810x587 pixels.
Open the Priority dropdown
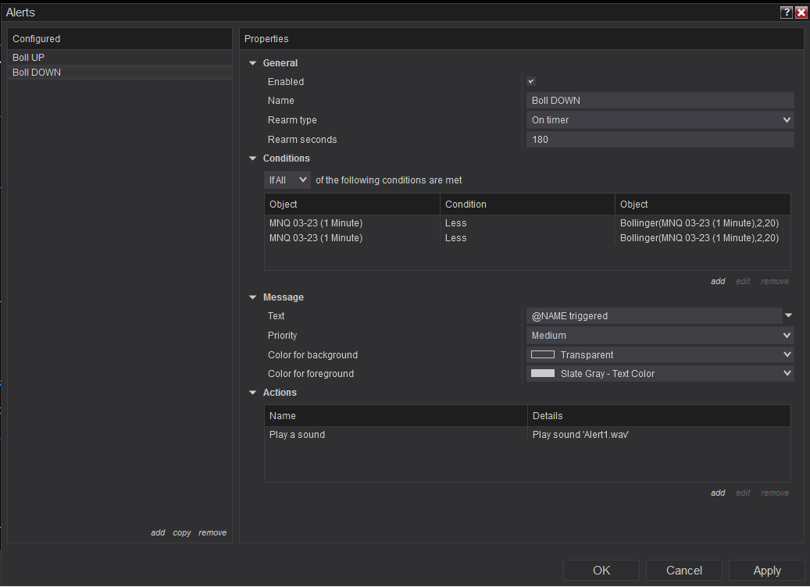pos(660,336)
